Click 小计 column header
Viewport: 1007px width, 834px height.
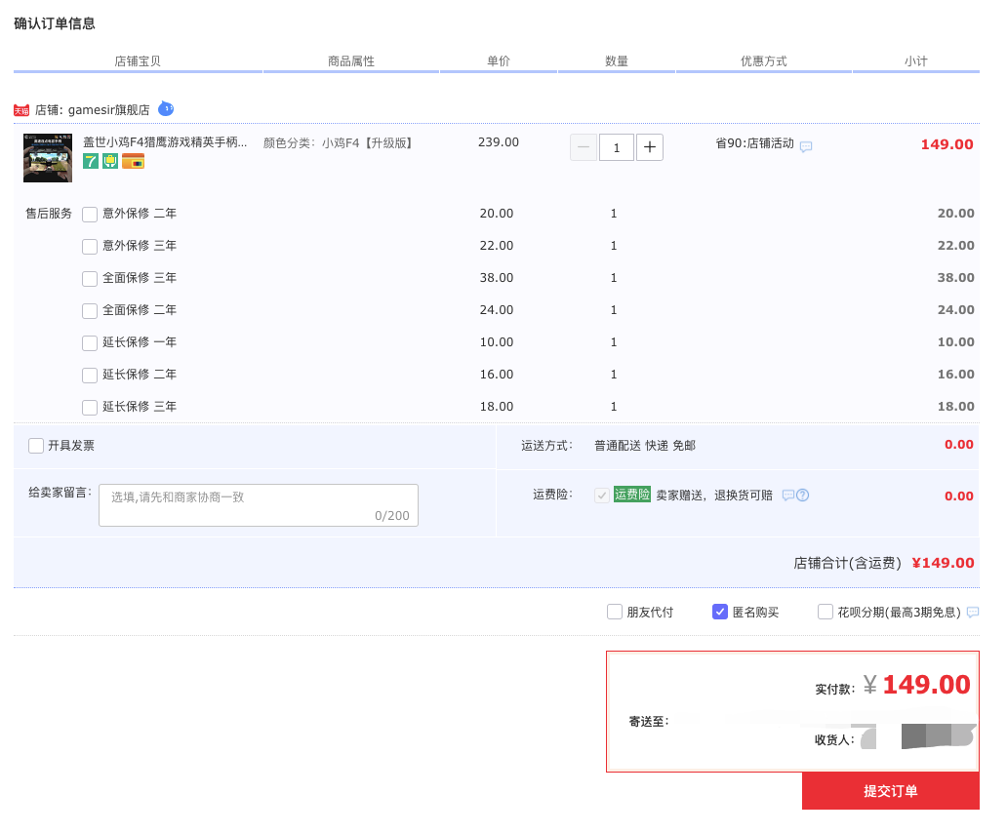(x=916, y=61)
